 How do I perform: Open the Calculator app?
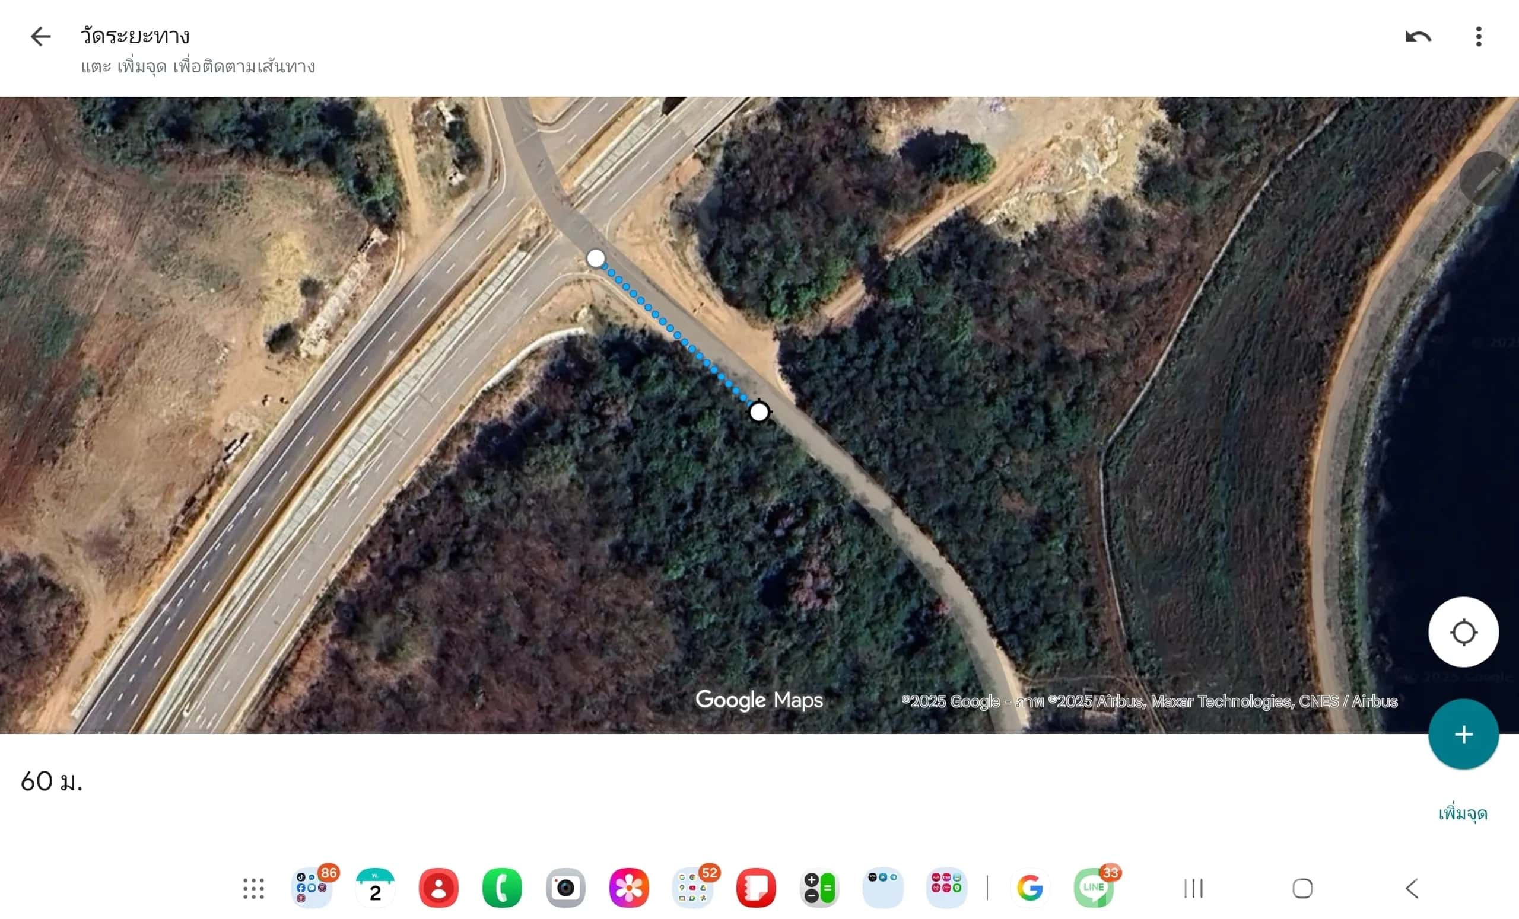tap(819, 888)
